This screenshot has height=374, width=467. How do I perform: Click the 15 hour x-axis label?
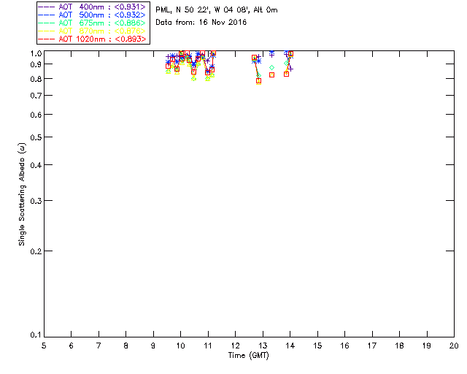click(317, 346)
